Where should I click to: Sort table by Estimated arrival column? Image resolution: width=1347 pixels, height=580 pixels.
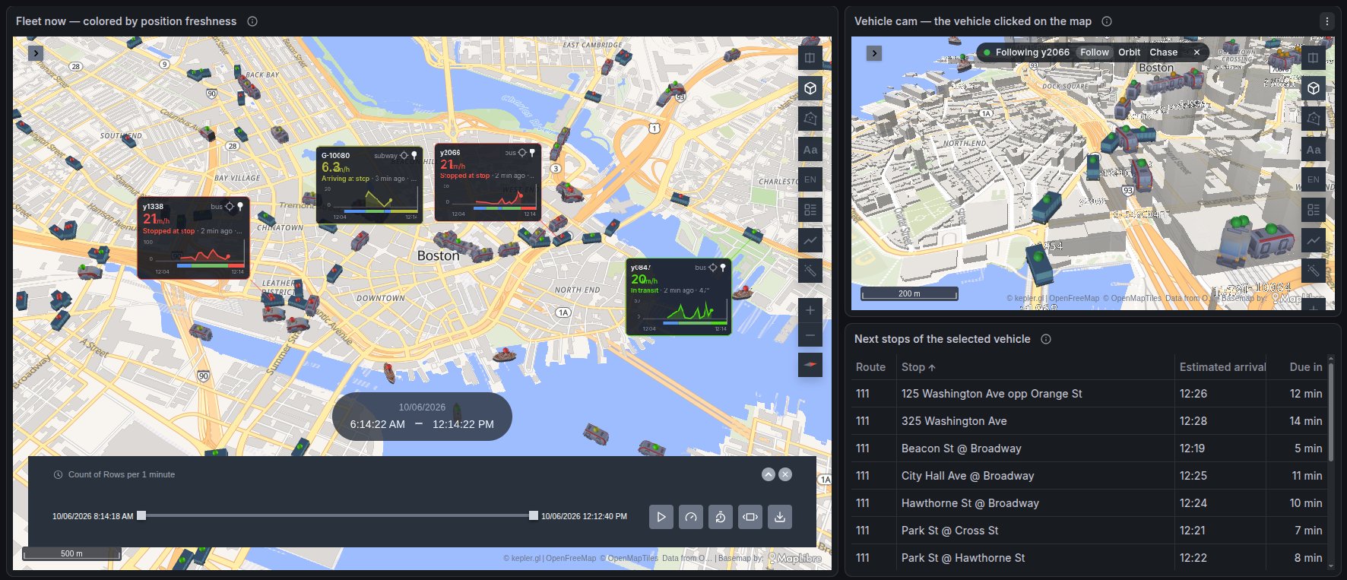pyautogui.click(x=1222, y=367)
